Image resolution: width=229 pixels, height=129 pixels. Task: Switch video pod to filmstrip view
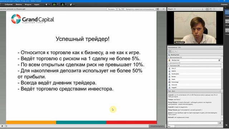click(x=210, y=9)
